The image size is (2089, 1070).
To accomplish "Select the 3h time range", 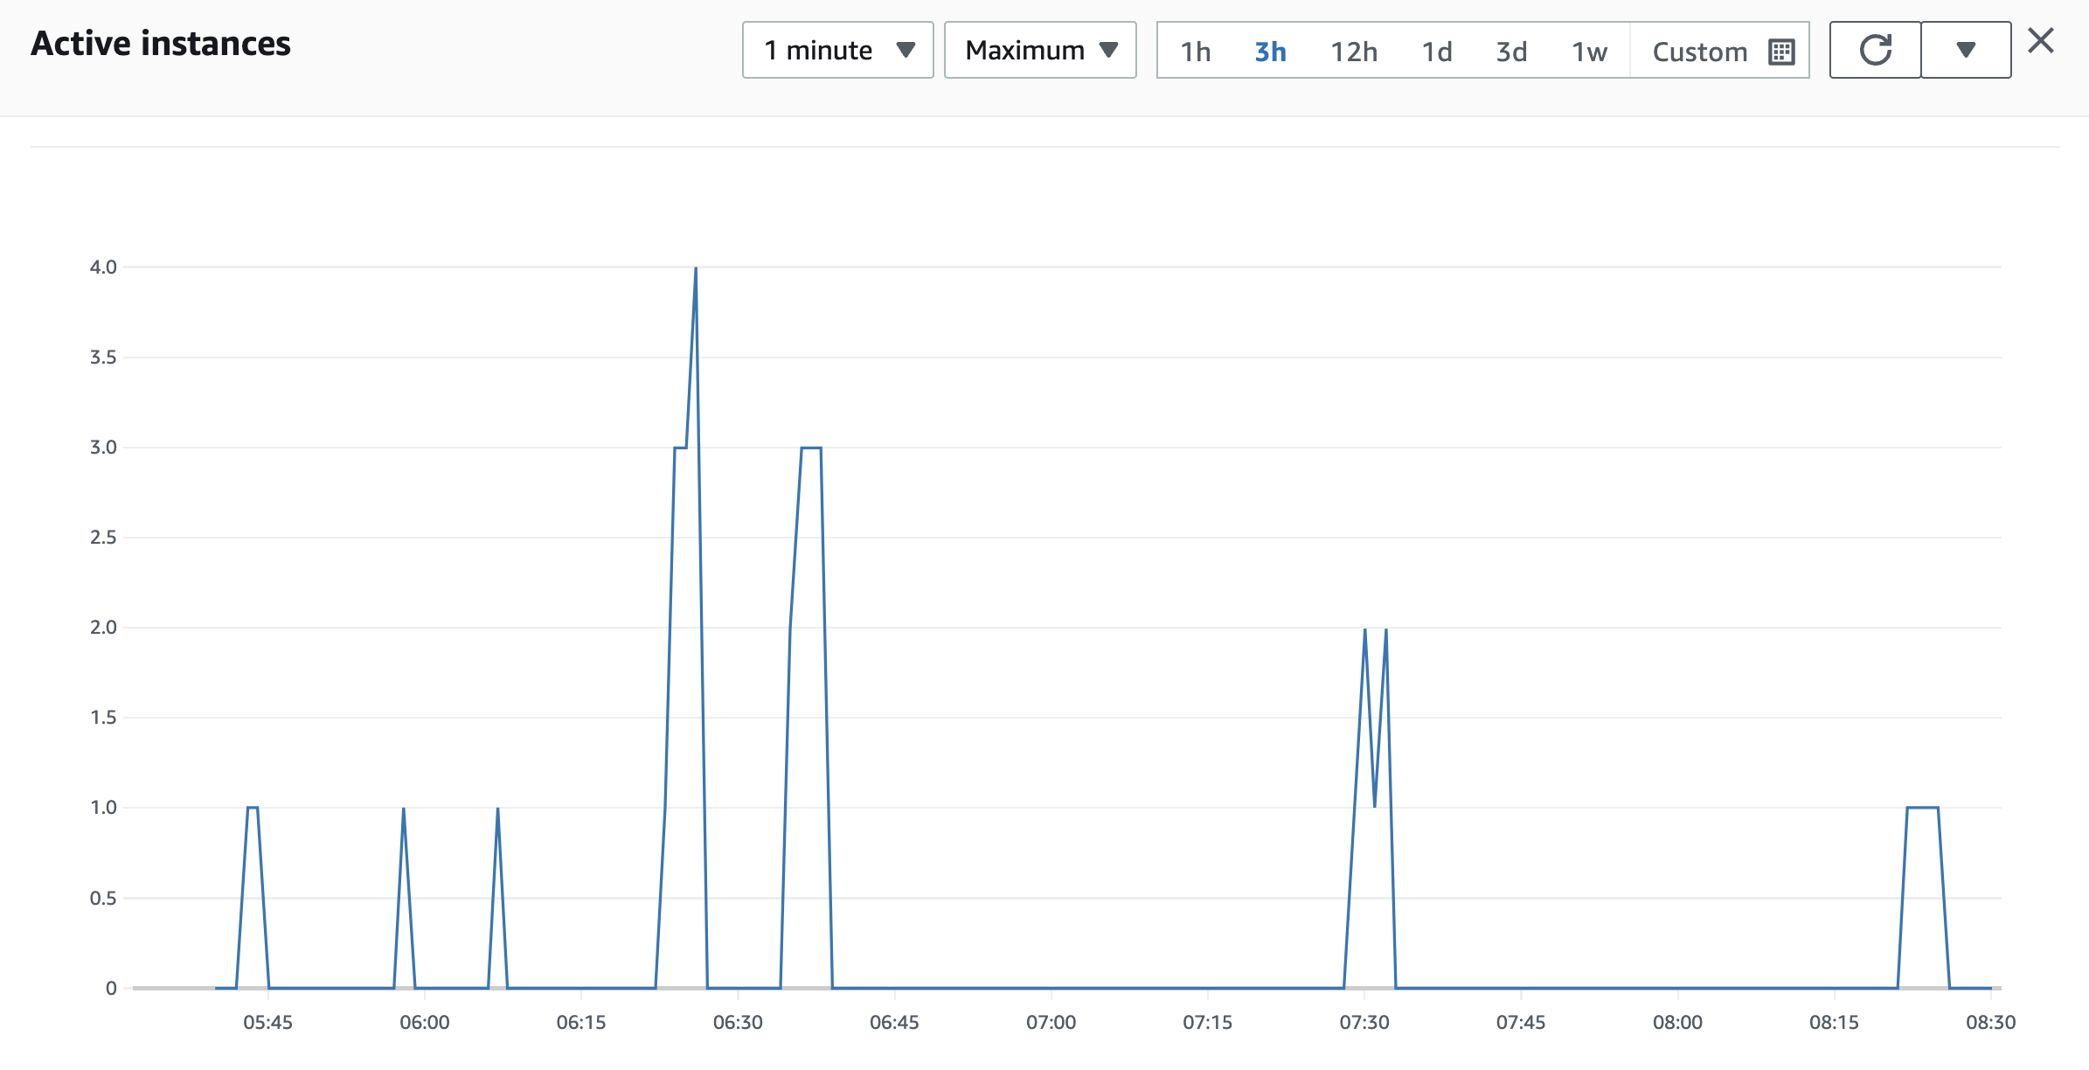I will coord(1270,52).
